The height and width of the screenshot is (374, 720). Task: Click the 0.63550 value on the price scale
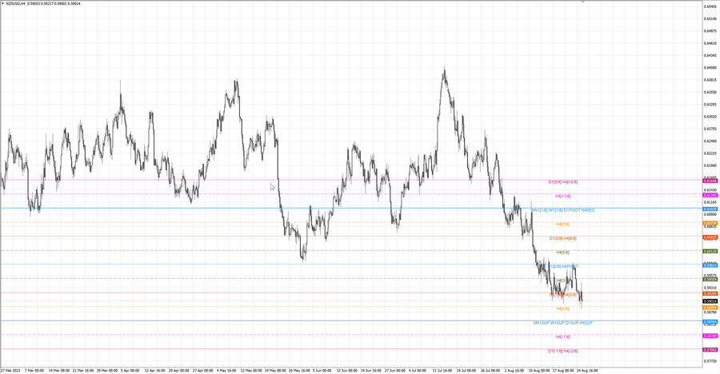710,92
